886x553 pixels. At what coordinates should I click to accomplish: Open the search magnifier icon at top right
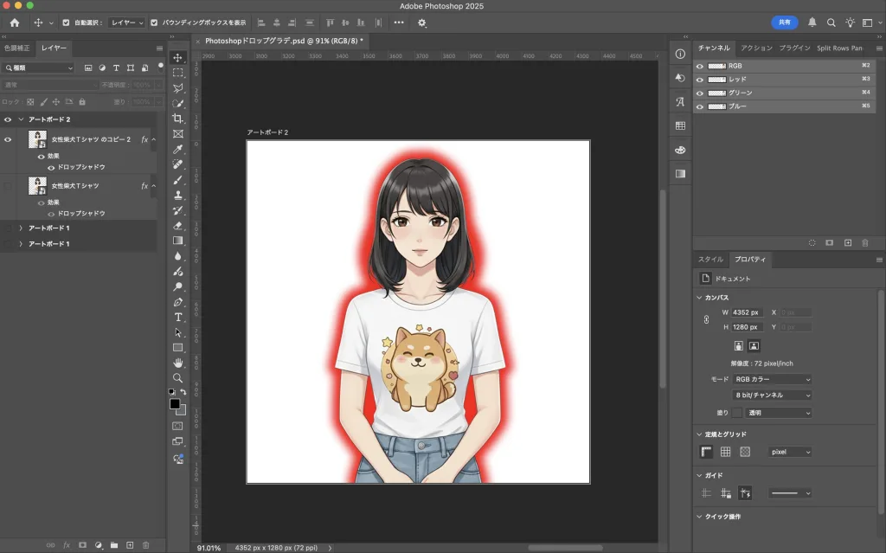point(831,23)
